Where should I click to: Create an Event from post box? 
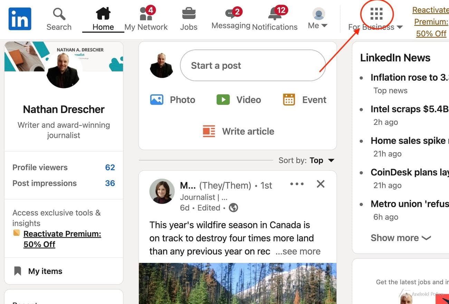pyautogui.click(x=305, y=100)
